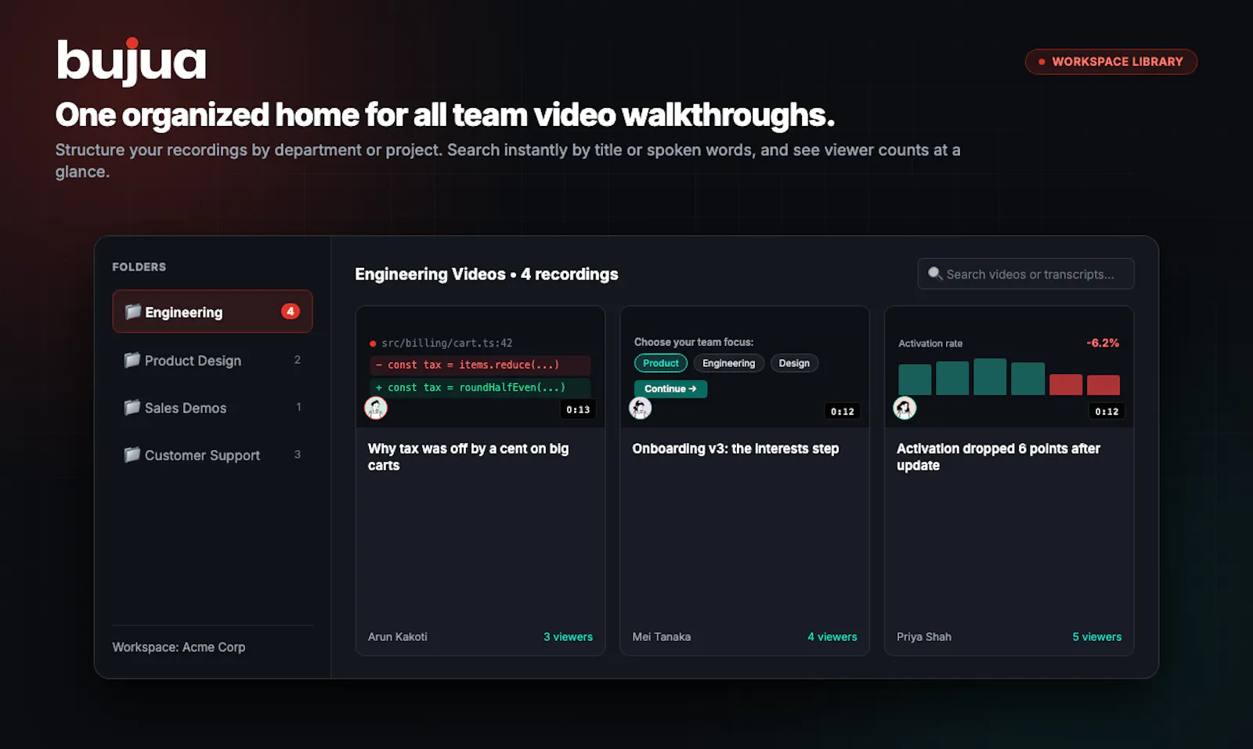Click the FOLDERS section label

139,267
